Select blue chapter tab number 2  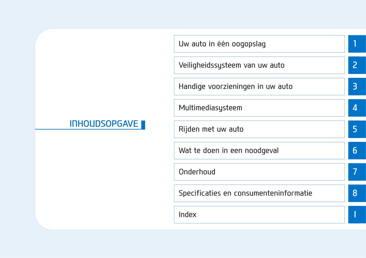[357, 65]
